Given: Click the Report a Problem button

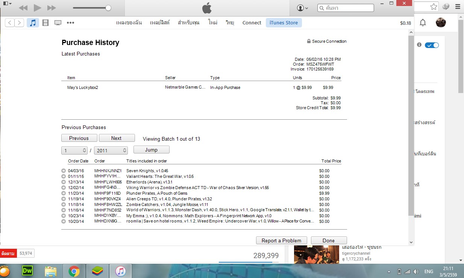Looking at the screenshot, I should pos(282,240).
